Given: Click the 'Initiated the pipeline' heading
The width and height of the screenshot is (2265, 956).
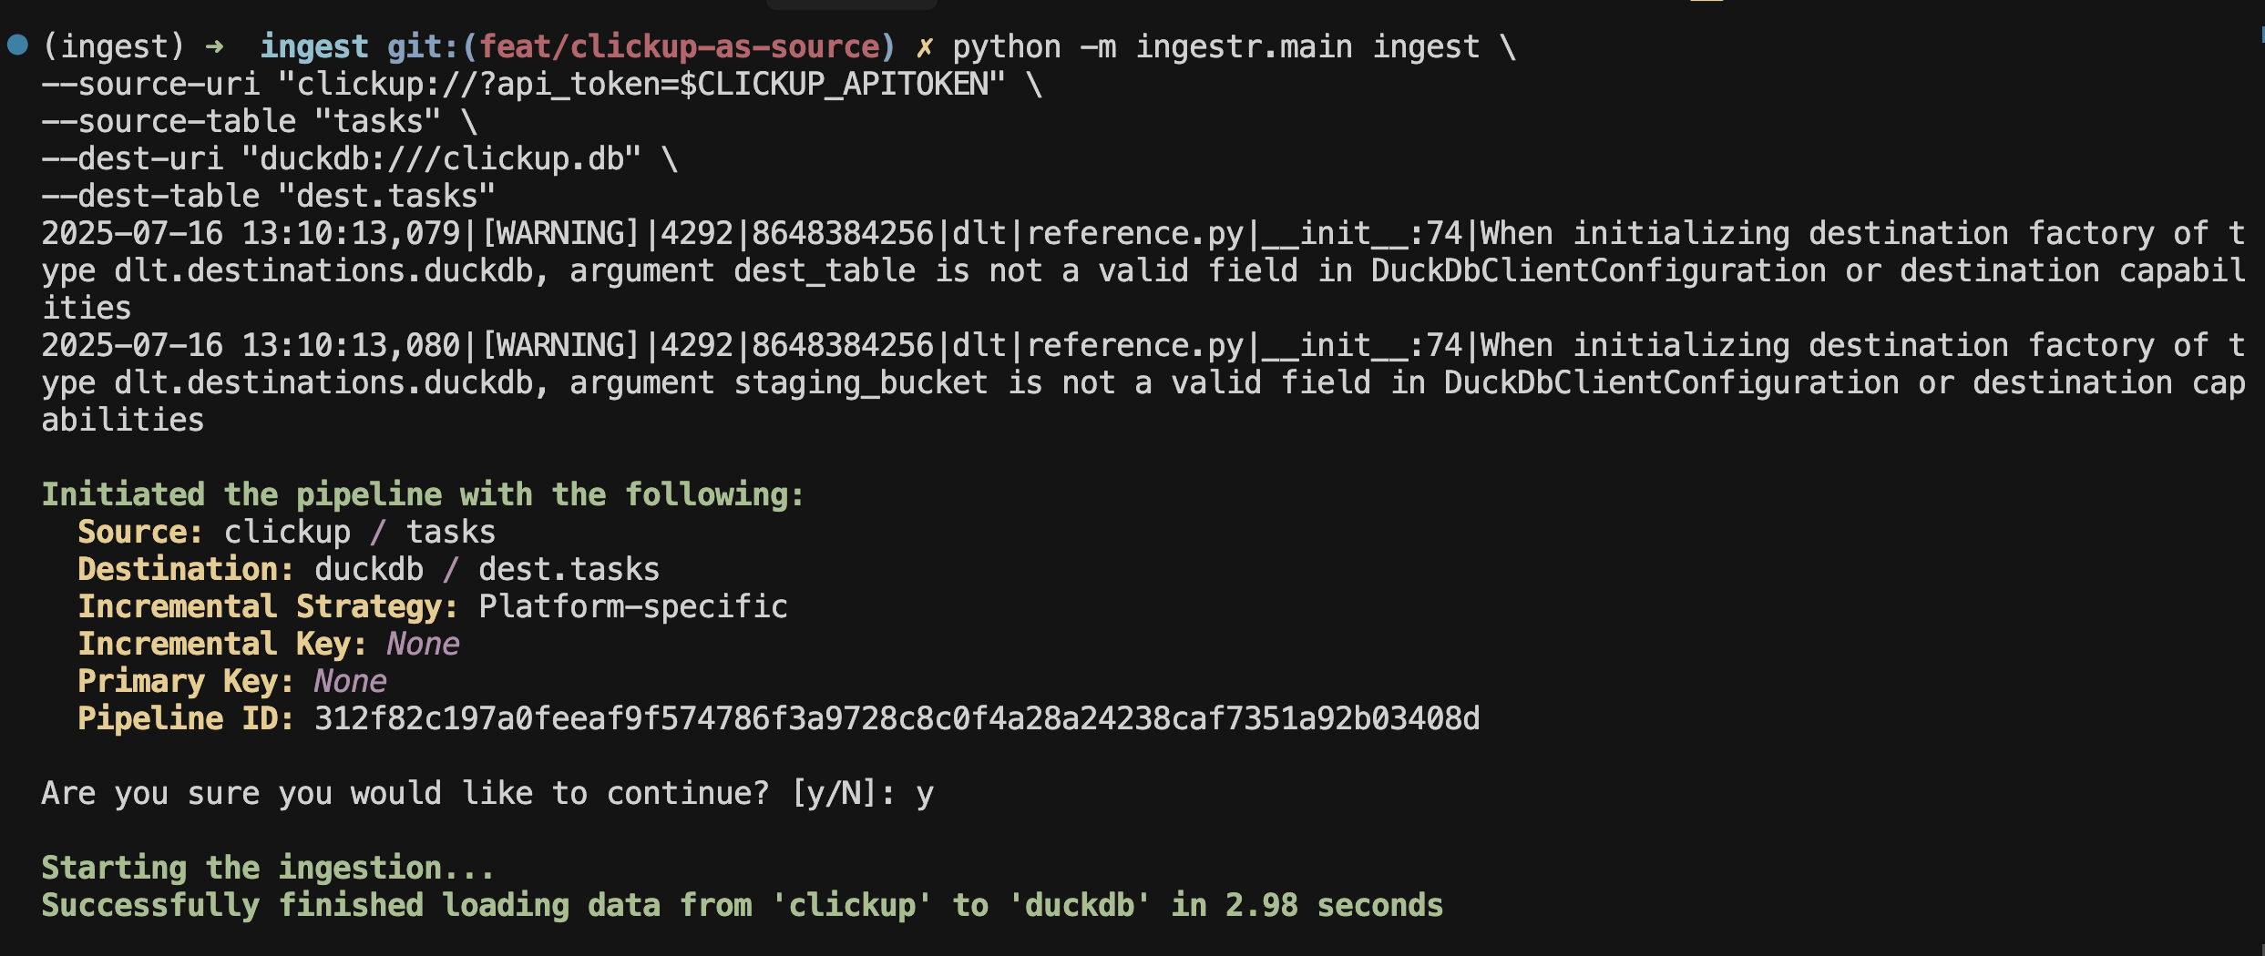Looking at the screenshot, I should 424,495.
